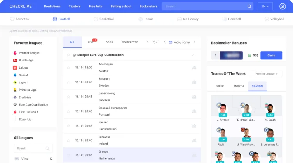Image resolution: width=293 pixels, height=163 pixels.
Task: Select the WEEK tab
Action: (220, 86)
